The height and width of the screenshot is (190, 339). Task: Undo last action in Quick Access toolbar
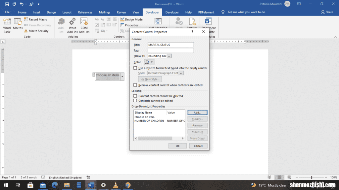pos(22,4)
